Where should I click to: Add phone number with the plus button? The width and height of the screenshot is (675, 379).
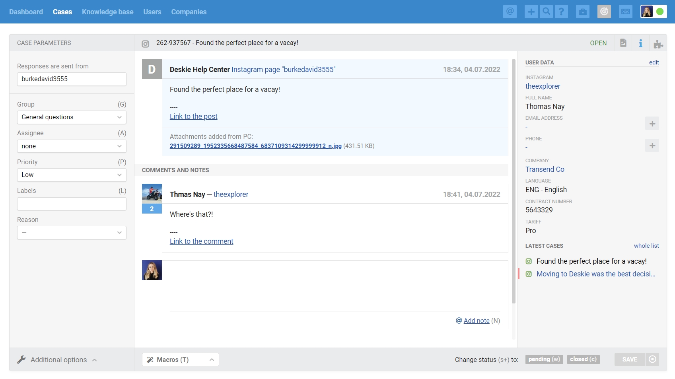(652, 146)
